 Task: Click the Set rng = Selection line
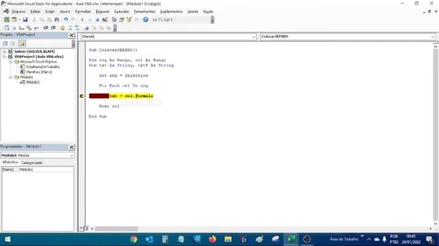[123, 76]
